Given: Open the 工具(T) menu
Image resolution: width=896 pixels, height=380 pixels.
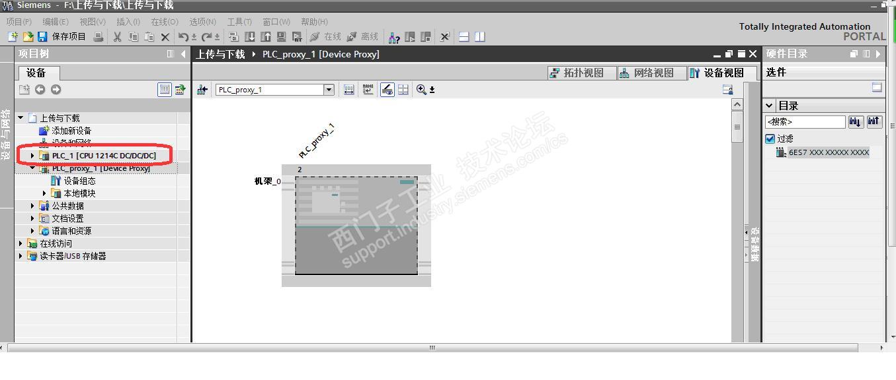Looking at the screenshot, I should point(239,22).
